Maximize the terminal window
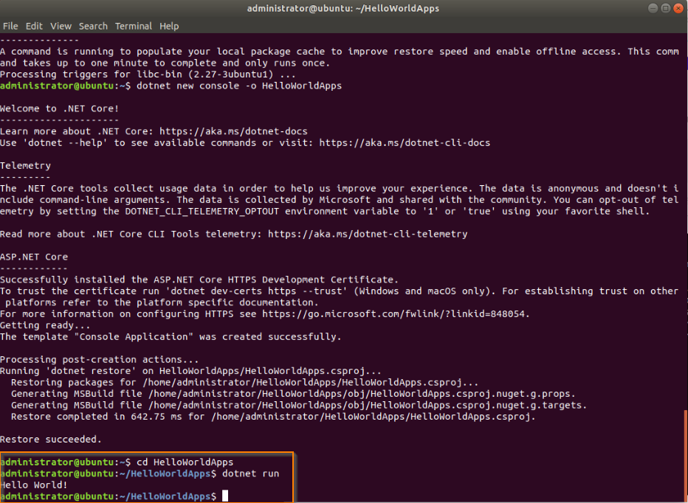The width and height of the screenshot is (688, 503). pos(666,8)
